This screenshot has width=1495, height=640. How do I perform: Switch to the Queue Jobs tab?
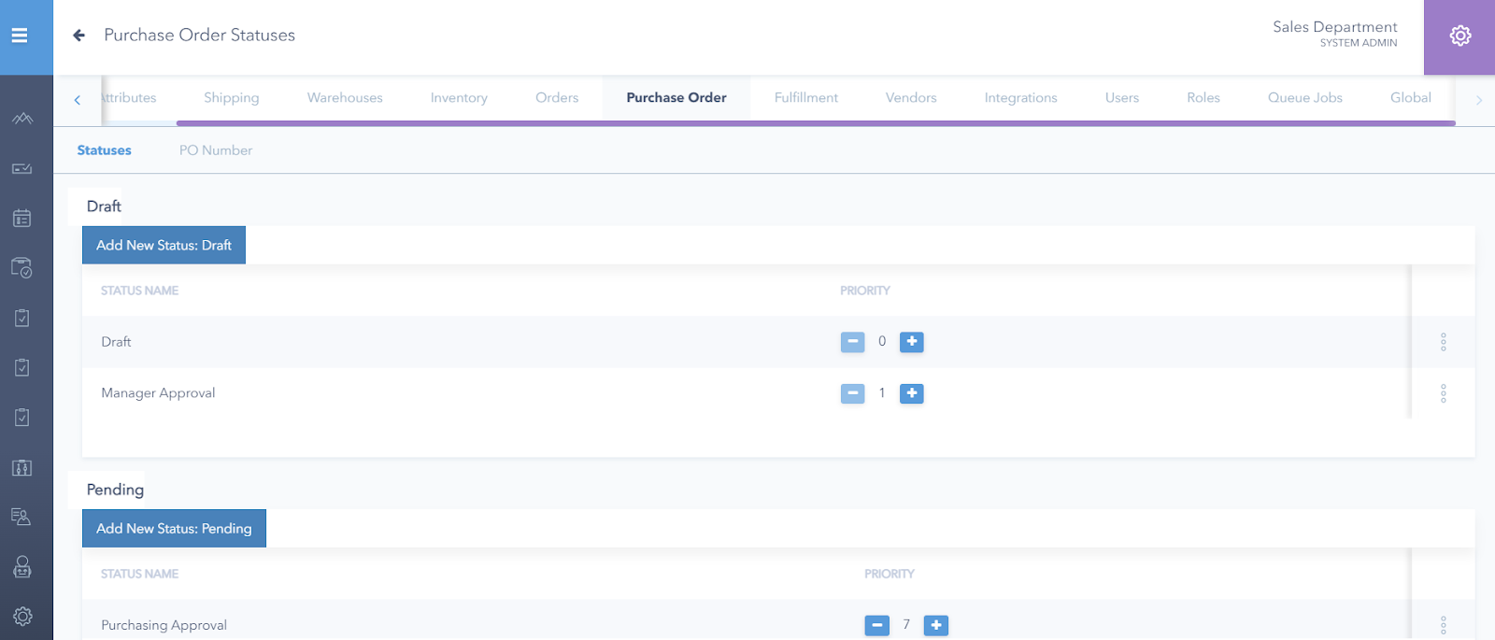1305,98
